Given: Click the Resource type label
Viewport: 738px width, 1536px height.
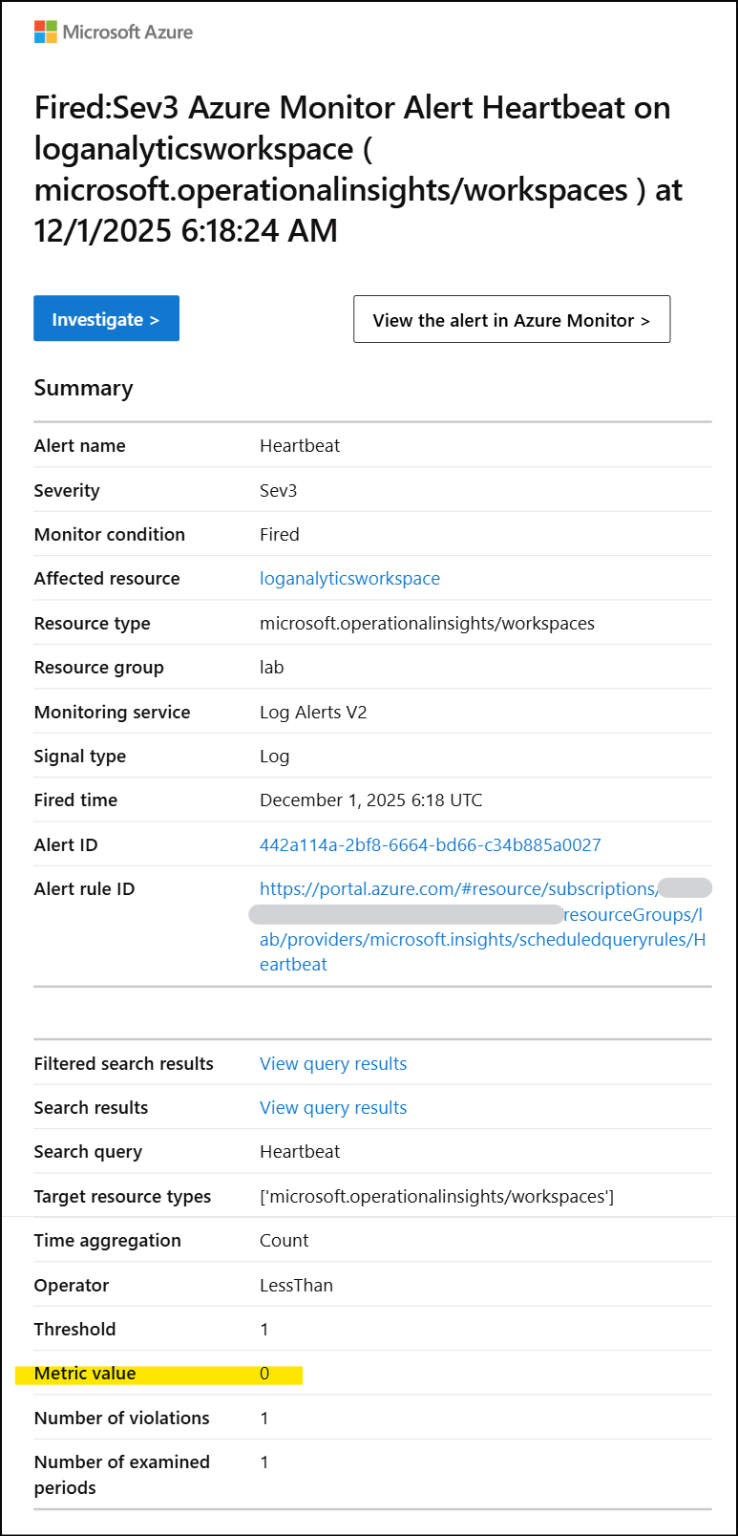Looking at the screenshot, I should point(92,624).
